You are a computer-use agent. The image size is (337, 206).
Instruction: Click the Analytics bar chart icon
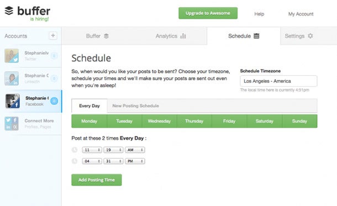183,36
